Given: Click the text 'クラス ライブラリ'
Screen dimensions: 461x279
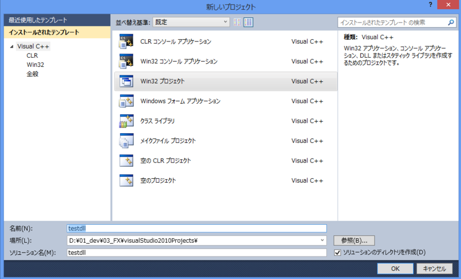Looking at the screenshot, I should tap(157, 121).
